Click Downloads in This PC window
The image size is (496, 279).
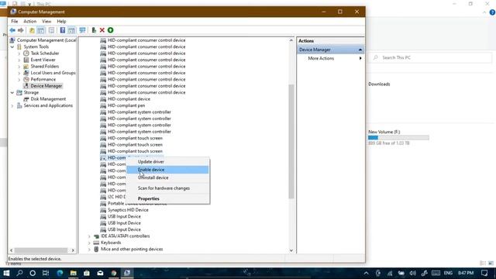379,84
